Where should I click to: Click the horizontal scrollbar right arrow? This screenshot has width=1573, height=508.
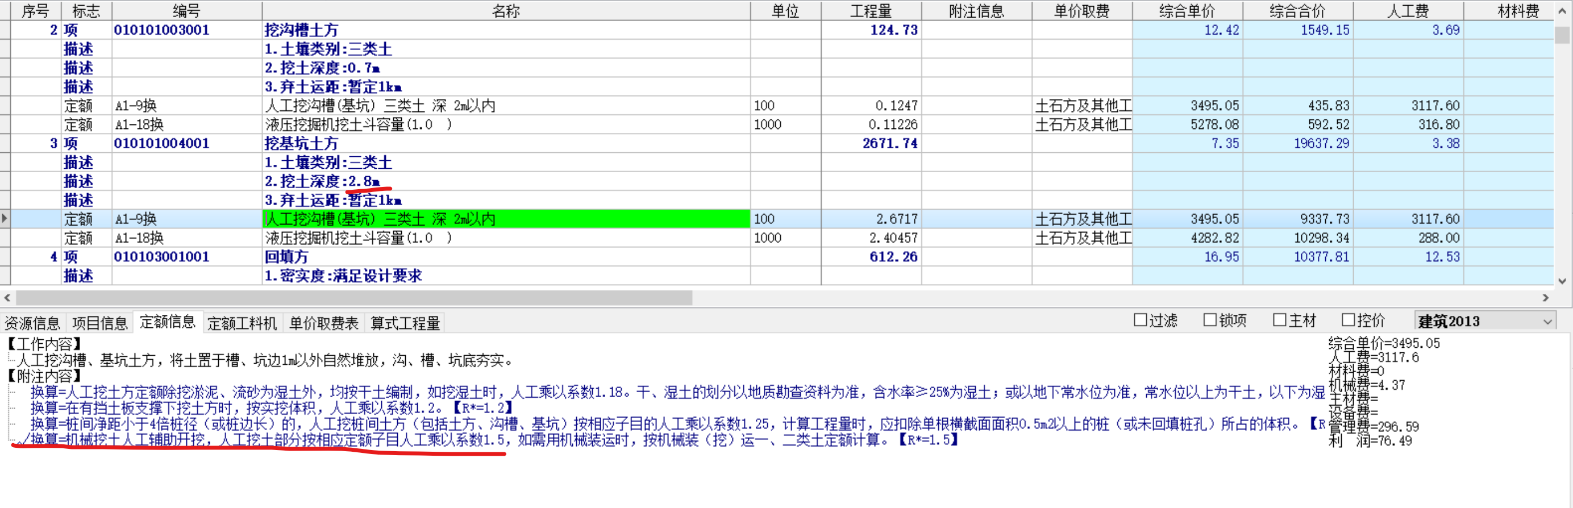[1546, 298]
